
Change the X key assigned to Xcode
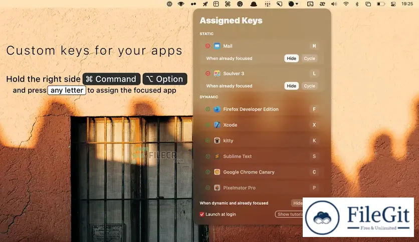tap(314, 124)
